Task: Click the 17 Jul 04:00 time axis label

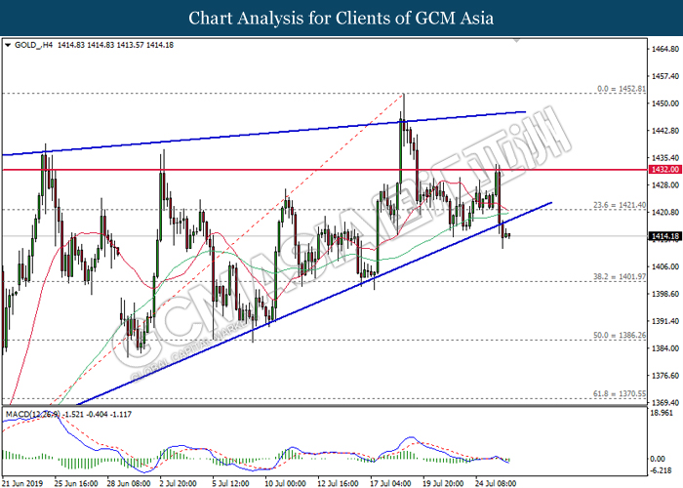Action: (x=389, y=481)
